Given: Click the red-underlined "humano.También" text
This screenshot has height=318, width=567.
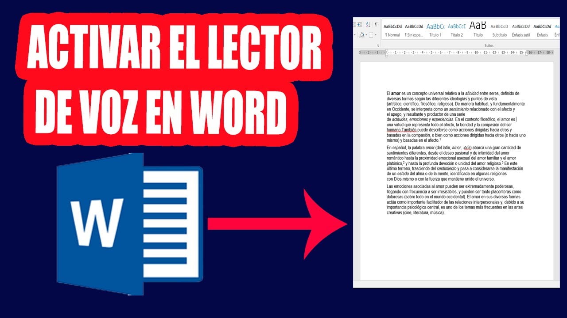Looking at the screenshot, I should pos(401,130).
